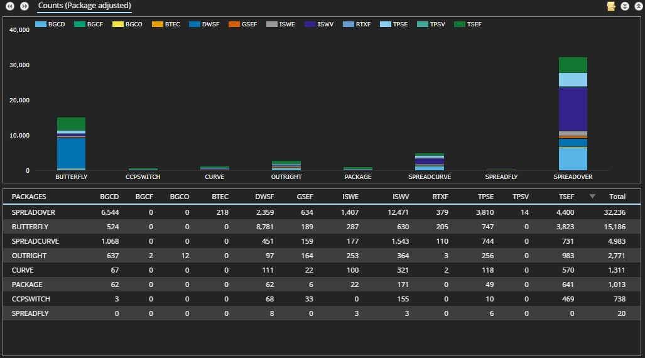Toggle the TSEF legend entry
Screen dimensions: 645x358
(467, 24)
